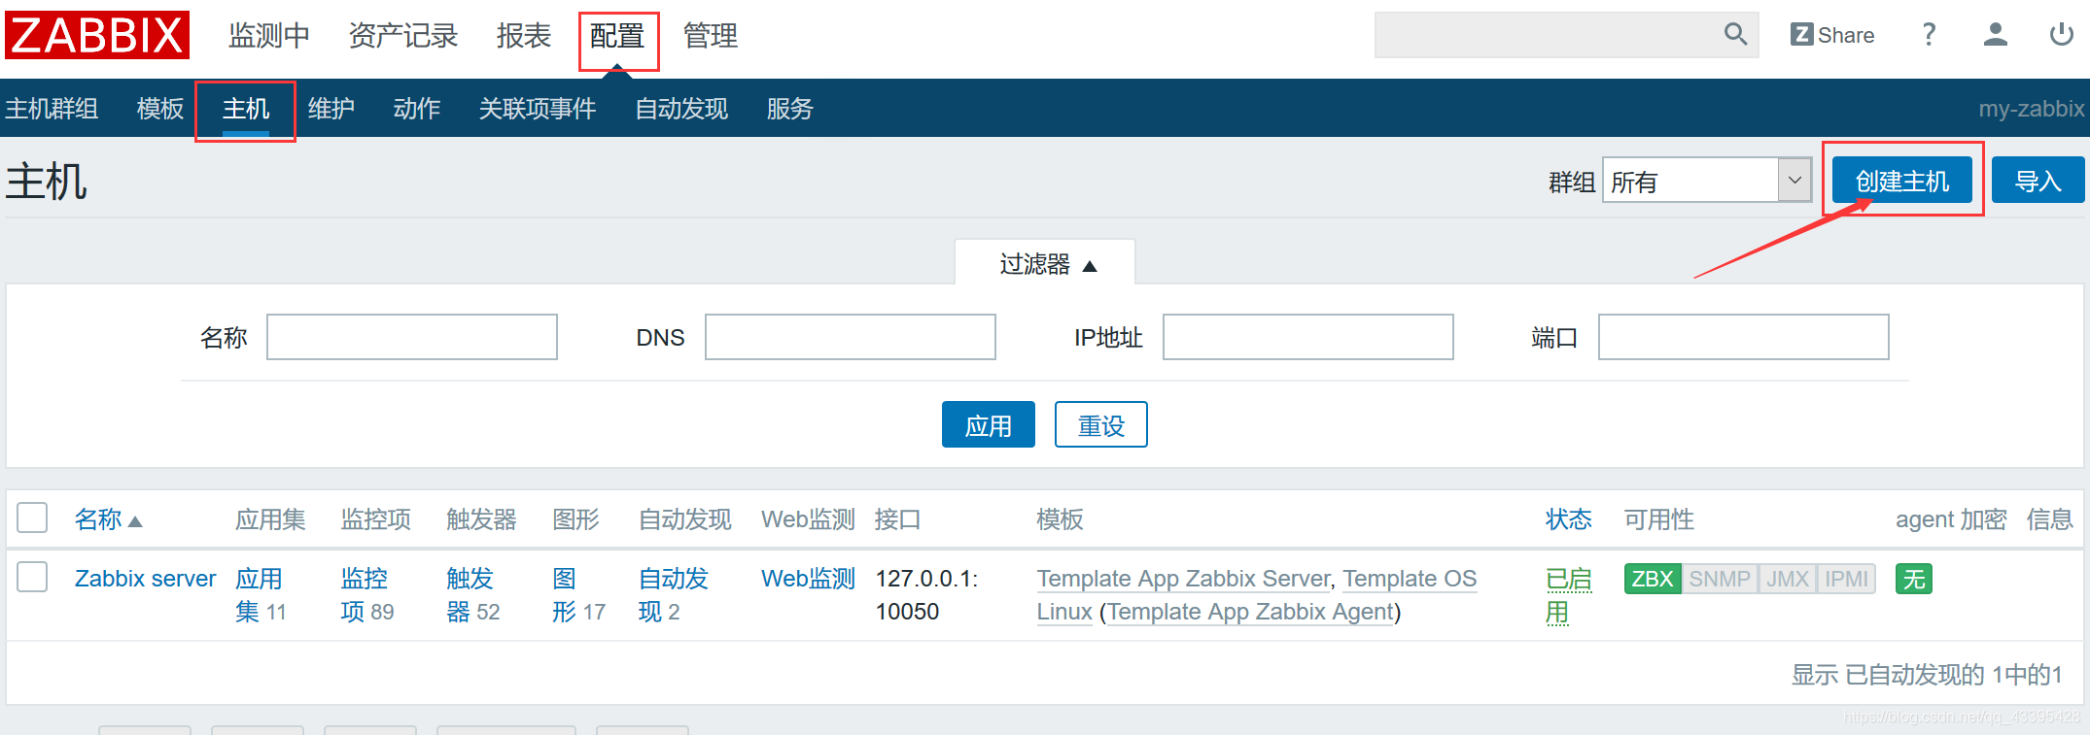2090x735 pixels.
Task: Click the search magnifier icon
Action: pyautogui.click(x=1735, y=35)
